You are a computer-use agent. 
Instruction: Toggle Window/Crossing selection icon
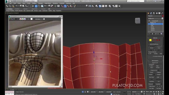32,6
